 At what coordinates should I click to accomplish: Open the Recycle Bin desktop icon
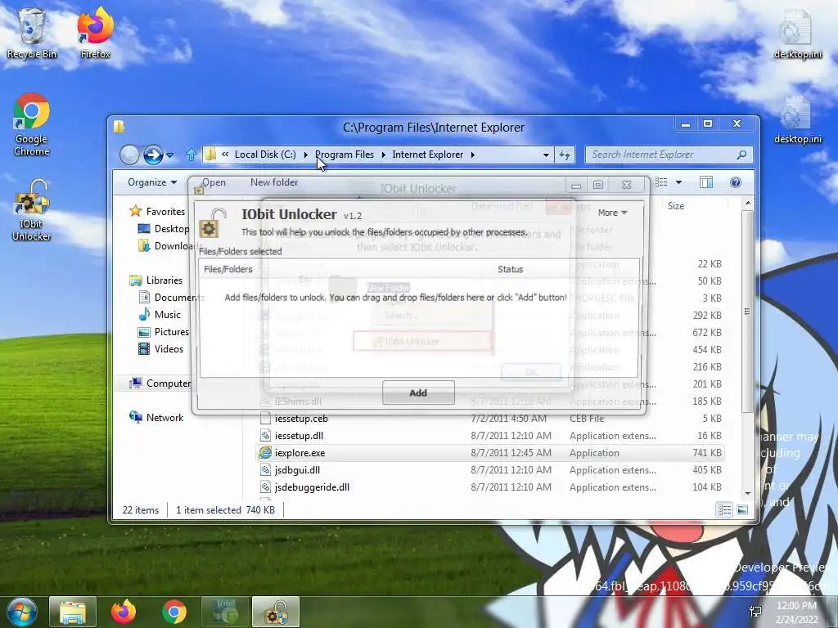(x=32, y=33)
